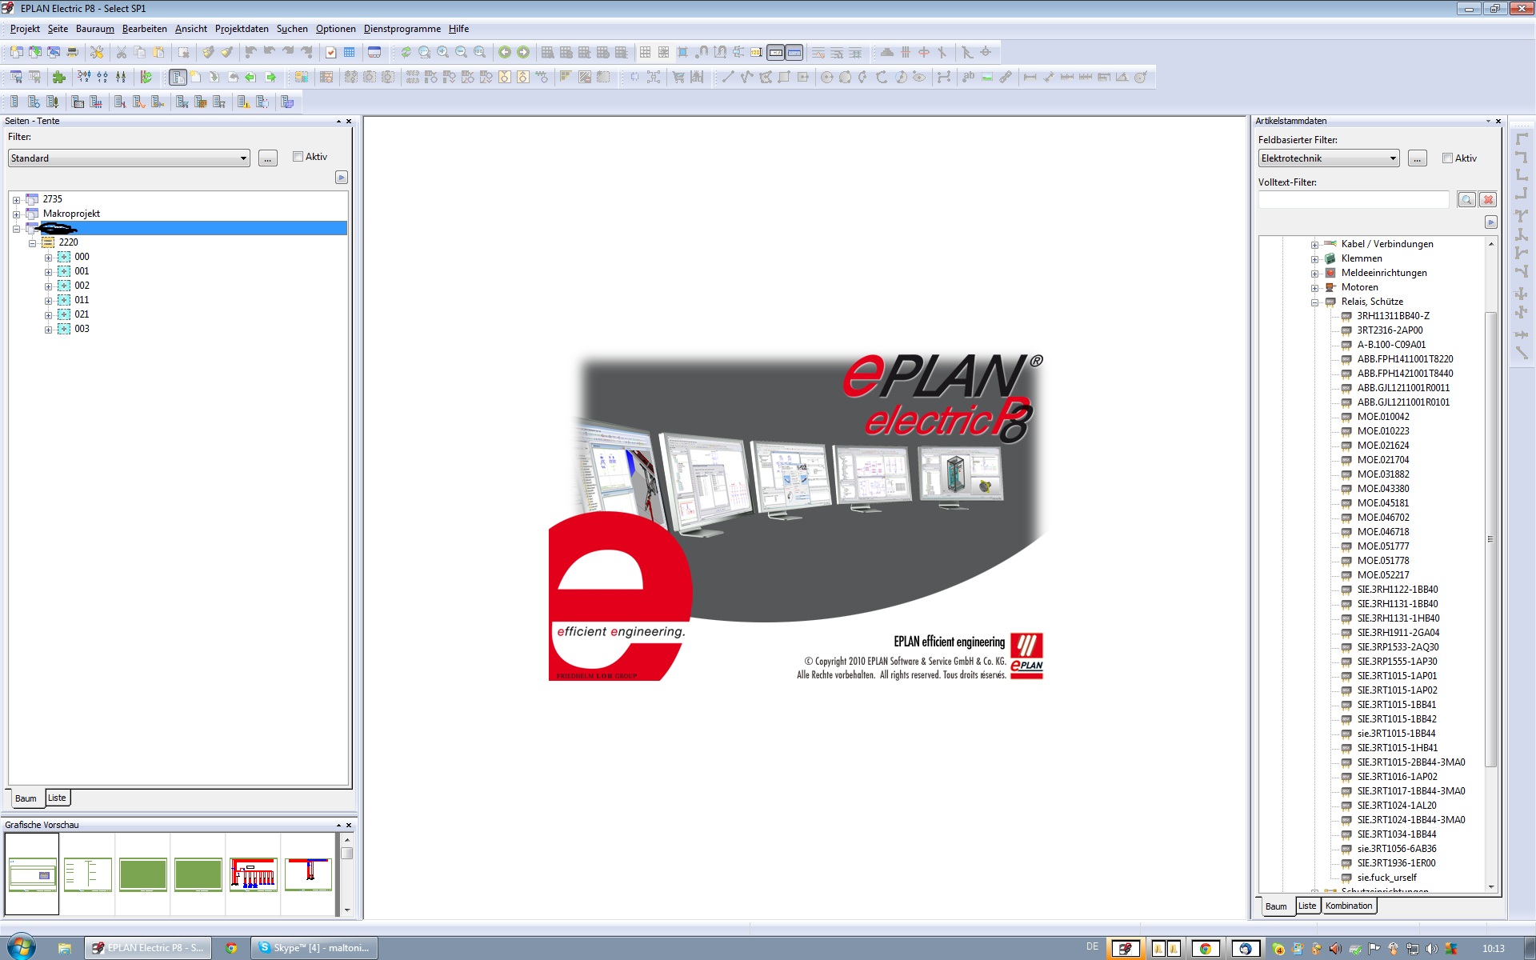Expand the 2735 project node
The height and width of the screenshot is (960, 1536).
[16, 199]
